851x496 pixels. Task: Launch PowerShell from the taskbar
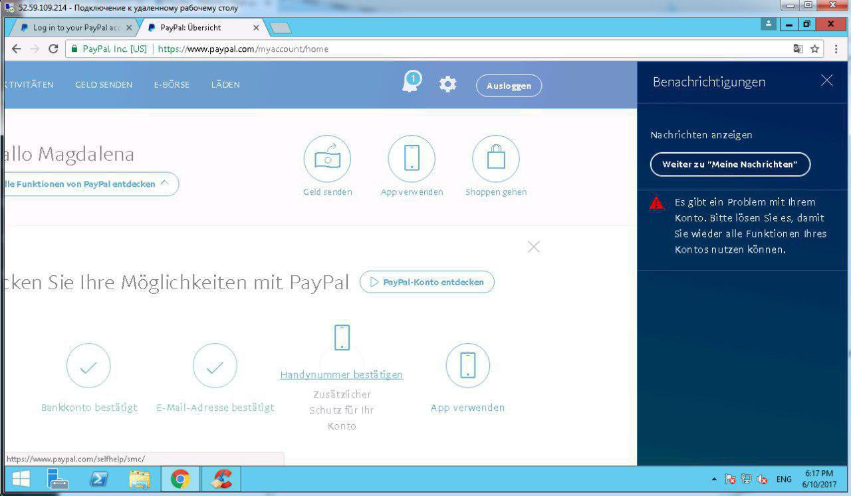tap(98, 479)
